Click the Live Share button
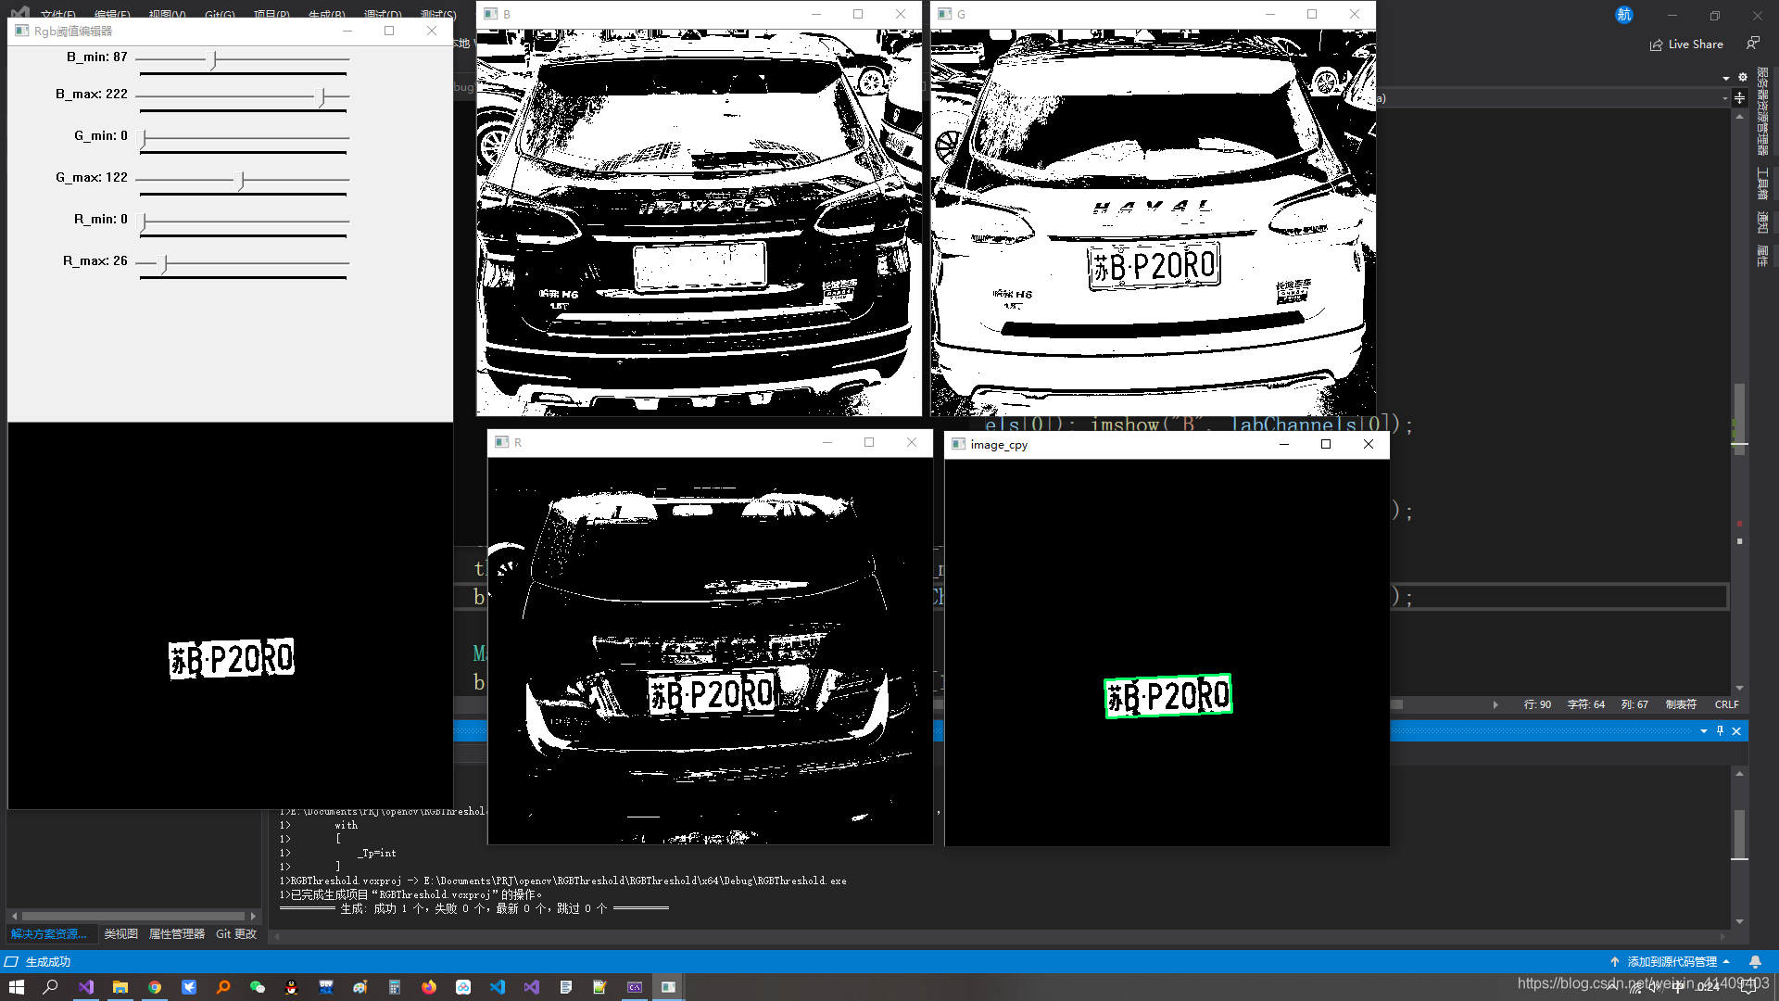Image resolution: width=1779 pixels, height=1001 pixels. 1686,44
